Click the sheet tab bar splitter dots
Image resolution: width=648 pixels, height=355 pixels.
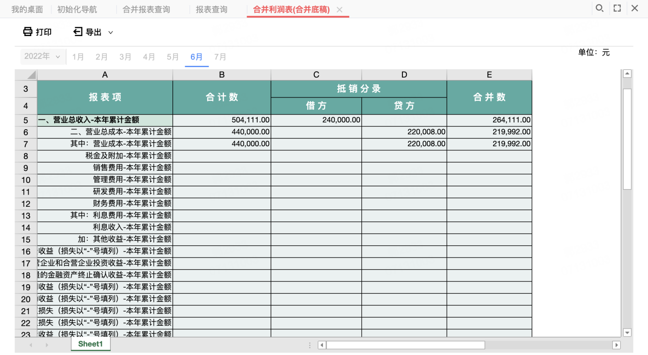pyautogui.click(x=310, y=345)
